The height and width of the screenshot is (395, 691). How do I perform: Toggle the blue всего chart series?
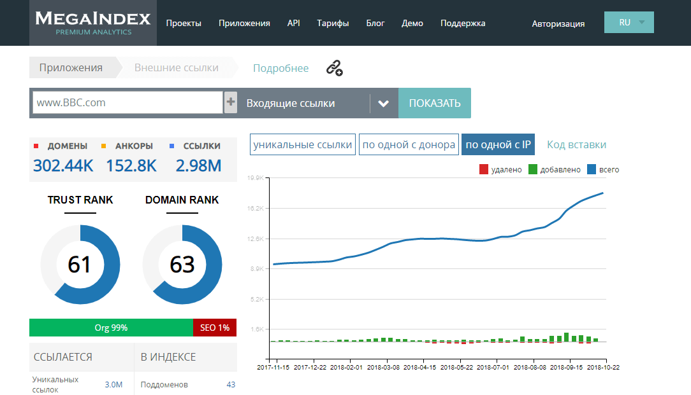tap(592, 169)
